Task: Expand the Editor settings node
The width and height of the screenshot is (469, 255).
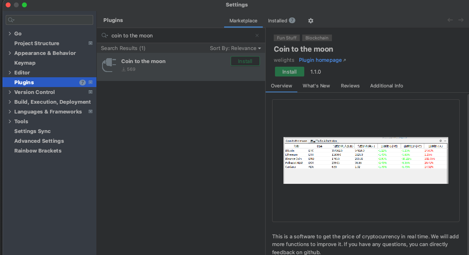Action: pos(10,72)
